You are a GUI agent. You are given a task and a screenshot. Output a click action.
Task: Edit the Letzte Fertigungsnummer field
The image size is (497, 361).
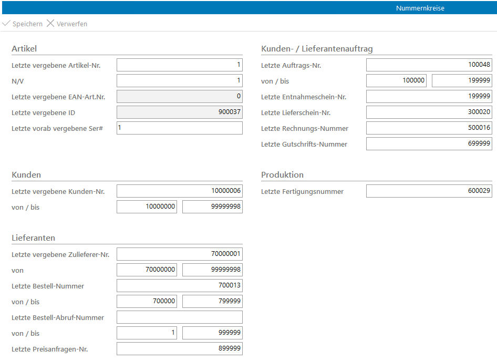tap(429, 191)
